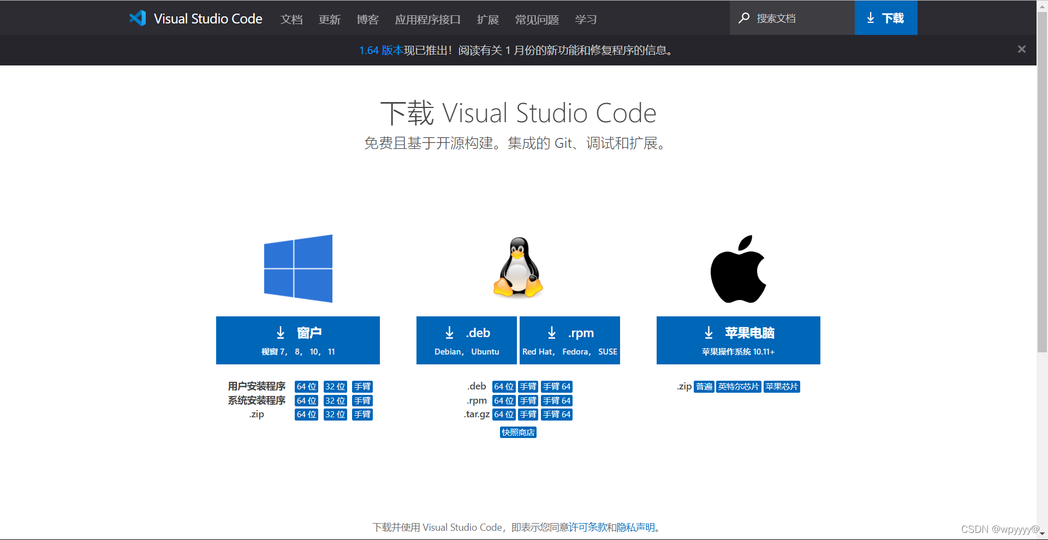Open the 常见问题 menu item

pyautogui.click(x=537, y=19)
